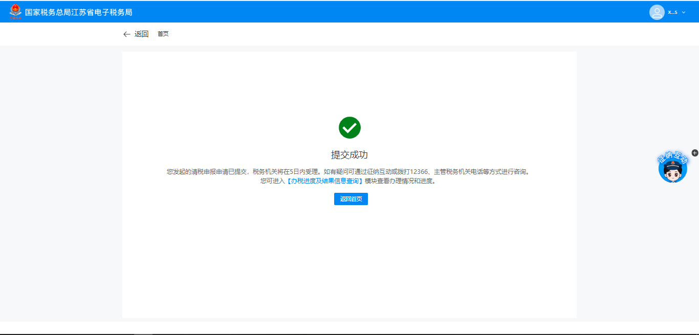The width and height of the screenshot is (699, 335).
Task: Click the national tax emblem logo
Action: [15, 12]
